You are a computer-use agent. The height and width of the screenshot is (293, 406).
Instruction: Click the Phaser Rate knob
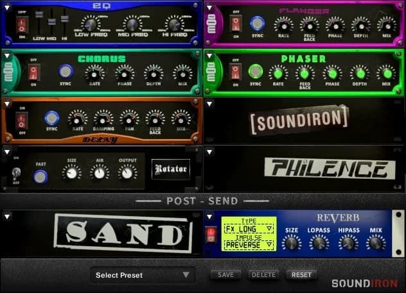coord(278,72)
